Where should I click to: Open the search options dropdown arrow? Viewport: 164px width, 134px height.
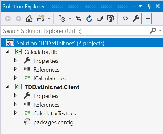(x=160, y=30)
